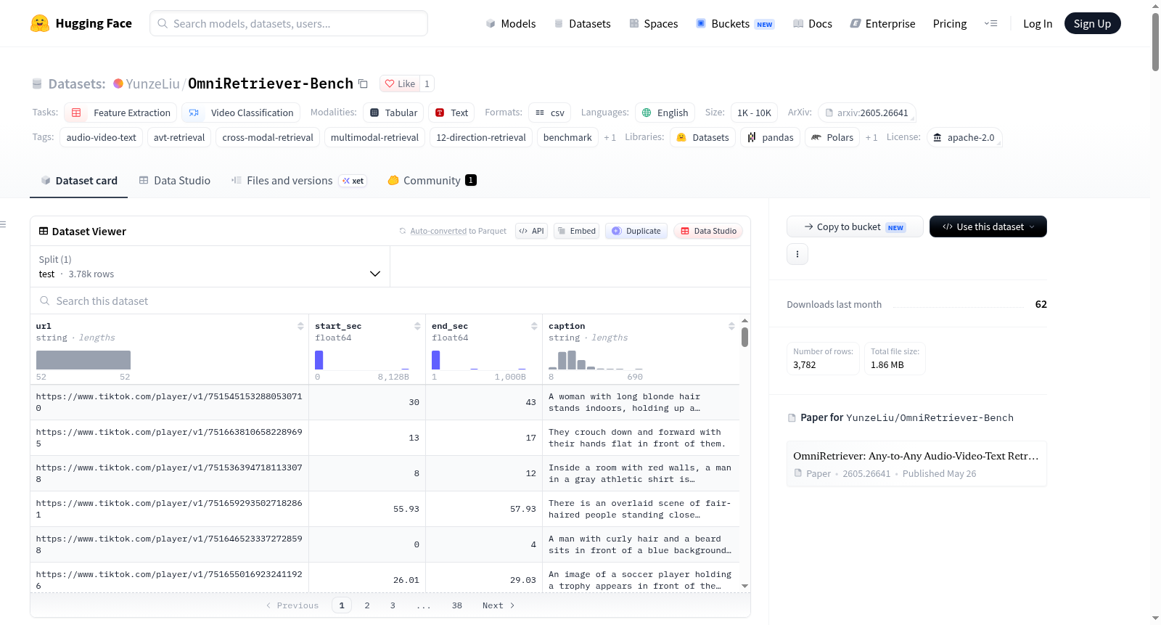1161x625 pixels.
Task: Select the csv format tag
Action: [549, 113]
